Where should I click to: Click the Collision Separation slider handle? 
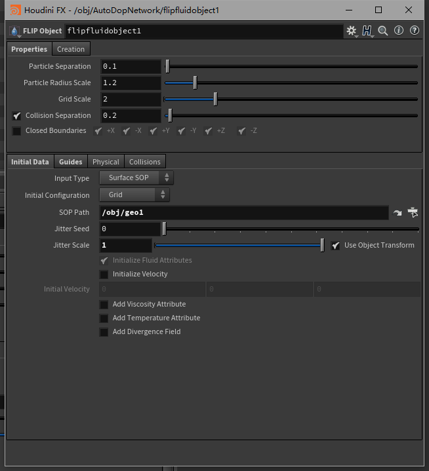tap(170, 116)
